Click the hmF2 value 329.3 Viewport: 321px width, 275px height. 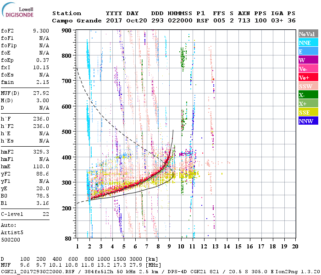click(x=41, y=152)
